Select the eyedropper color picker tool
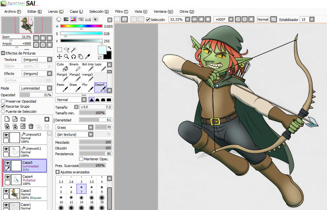The width and height of the screenshot is (327, 210). 88,56
